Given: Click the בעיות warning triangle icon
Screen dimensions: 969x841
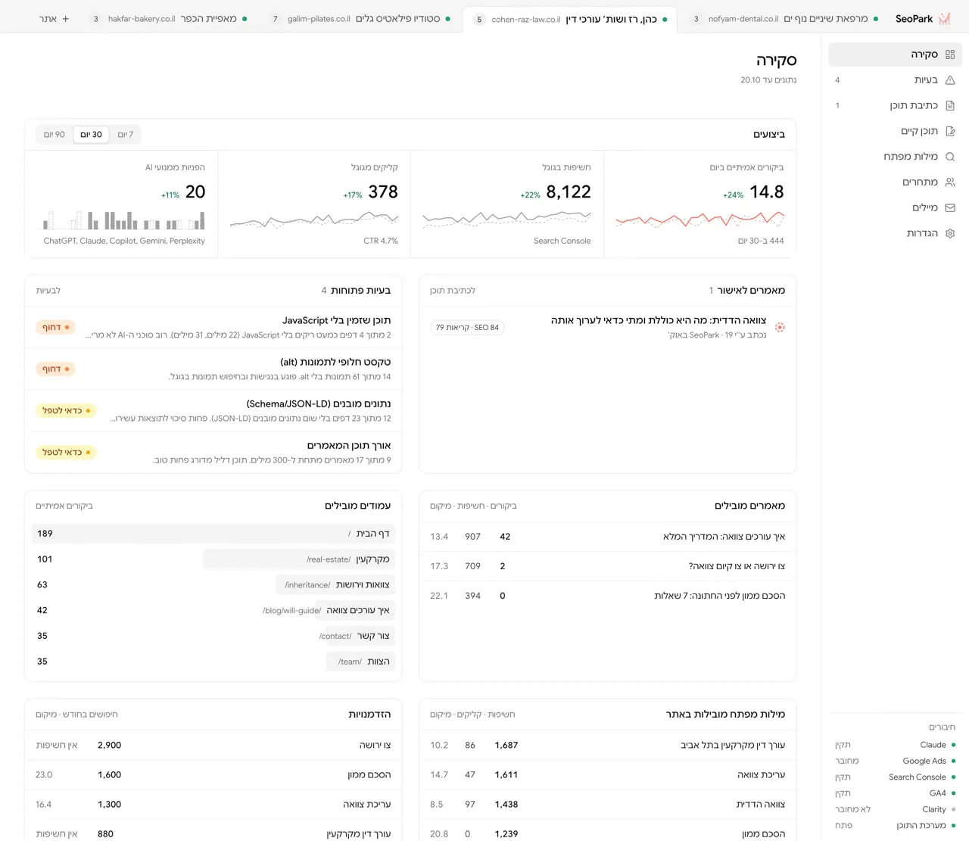Looking at the screenshot, I should pos(950,80).
